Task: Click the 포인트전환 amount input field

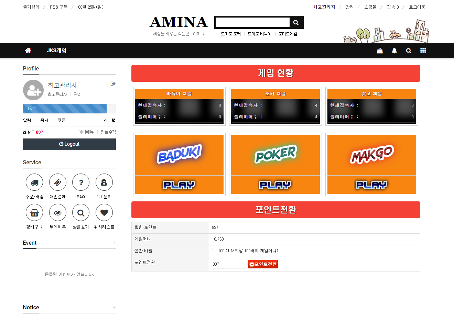Action: [229, 264]
